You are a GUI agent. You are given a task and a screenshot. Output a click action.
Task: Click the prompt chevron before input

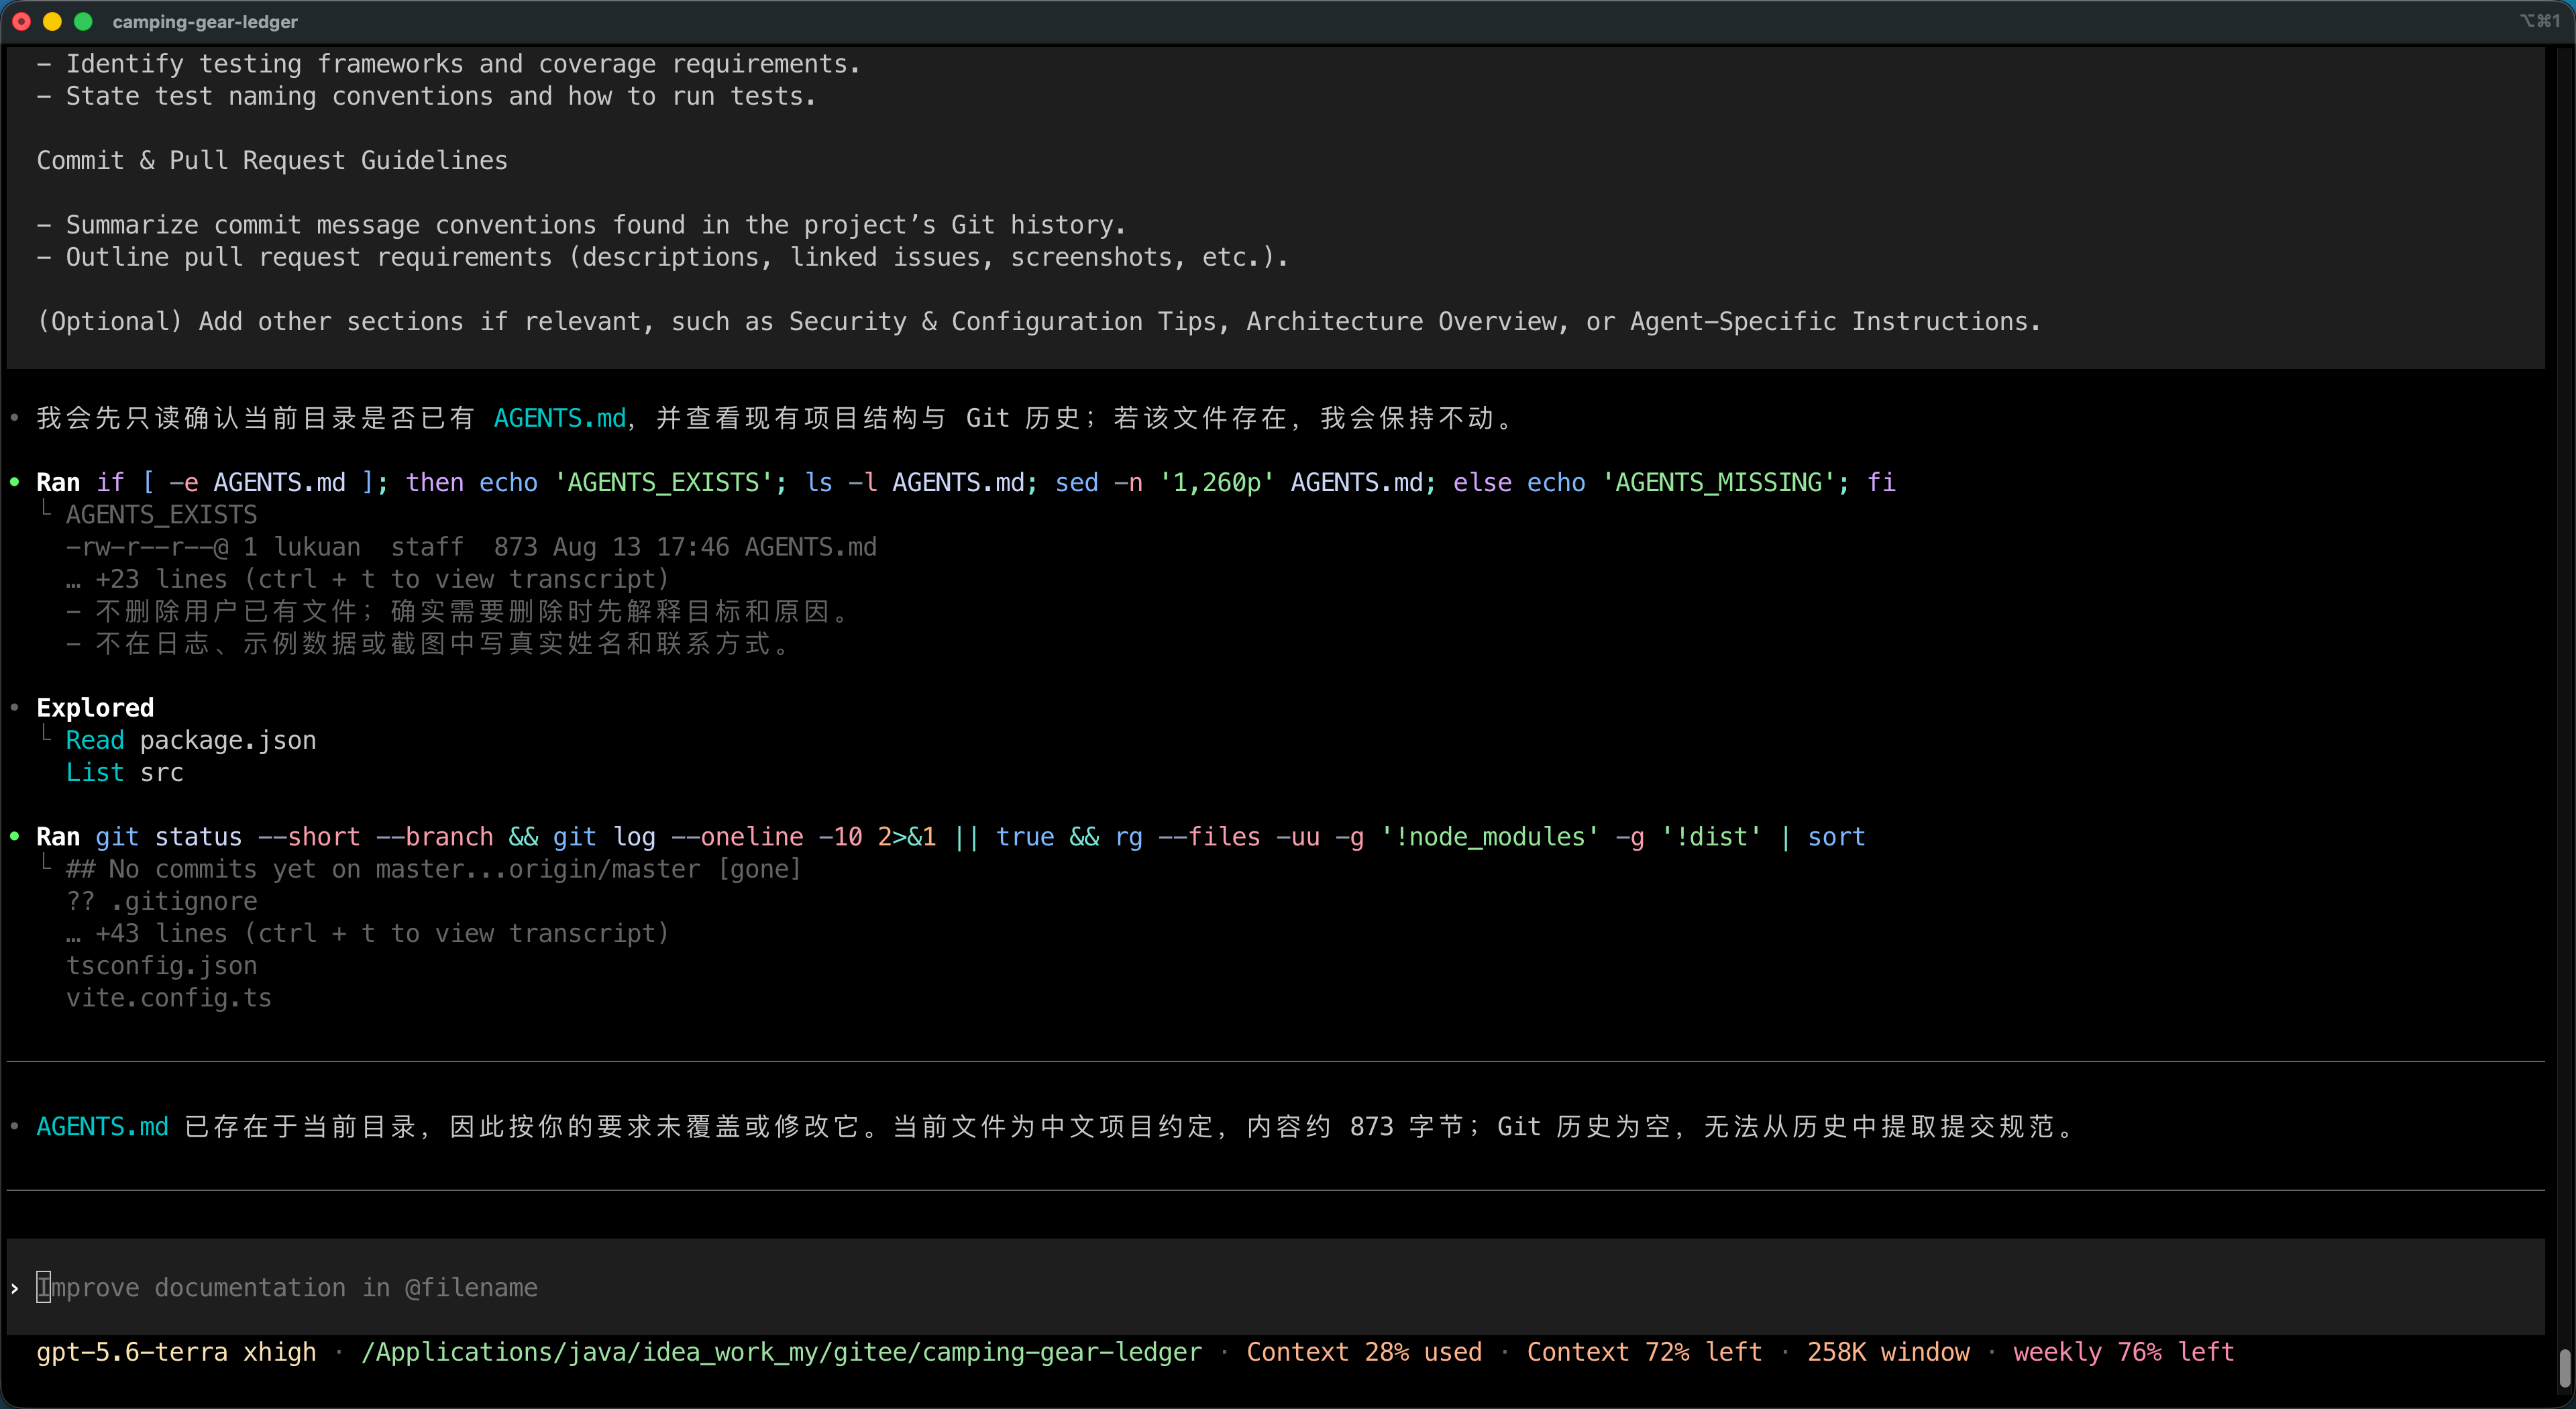point(15,1288)
